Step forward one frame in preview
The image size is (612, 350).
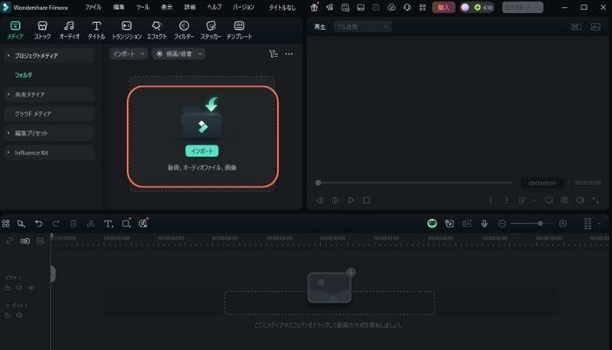[335, 200]
